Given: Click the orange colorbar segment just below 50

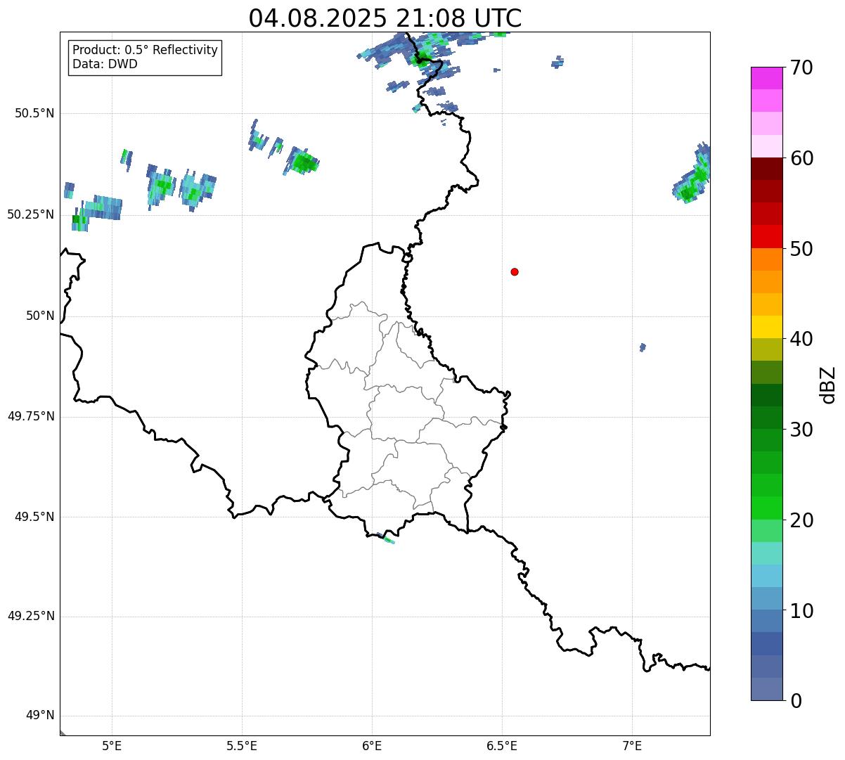Looking at the screenshot, I should [x=767, y=259].
